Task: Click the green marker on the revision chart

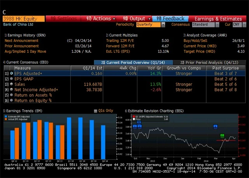Action: [222, 136]
